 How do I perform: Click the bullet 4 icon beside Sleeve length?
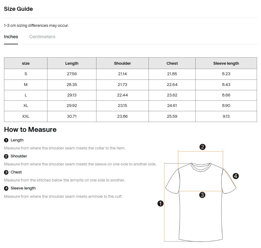click(6, 188)
